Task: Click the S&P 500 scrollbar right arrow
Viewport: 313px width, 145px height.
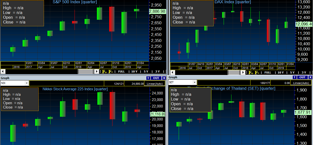Action: (x=97, y=71)
